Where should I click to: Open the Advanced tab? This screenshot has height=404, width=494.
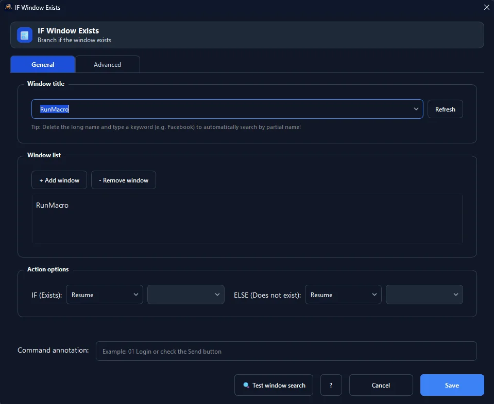[x=108, y=64]
